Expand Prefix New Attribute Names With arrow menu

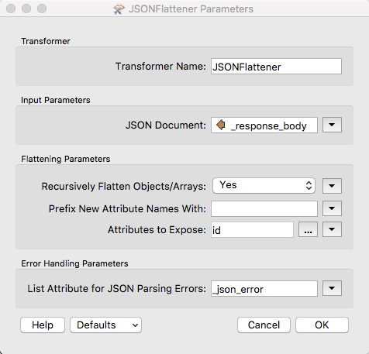(332, 208)
